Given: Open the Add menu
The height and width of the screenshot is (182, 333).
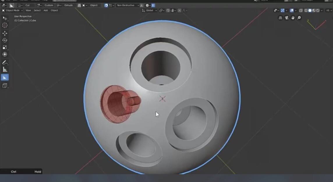Looking at the screenshot, I should coord(45,10).
